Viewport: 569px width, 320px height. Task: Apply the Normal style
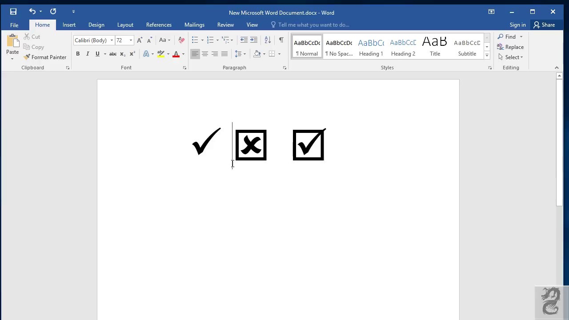[307, 47]
